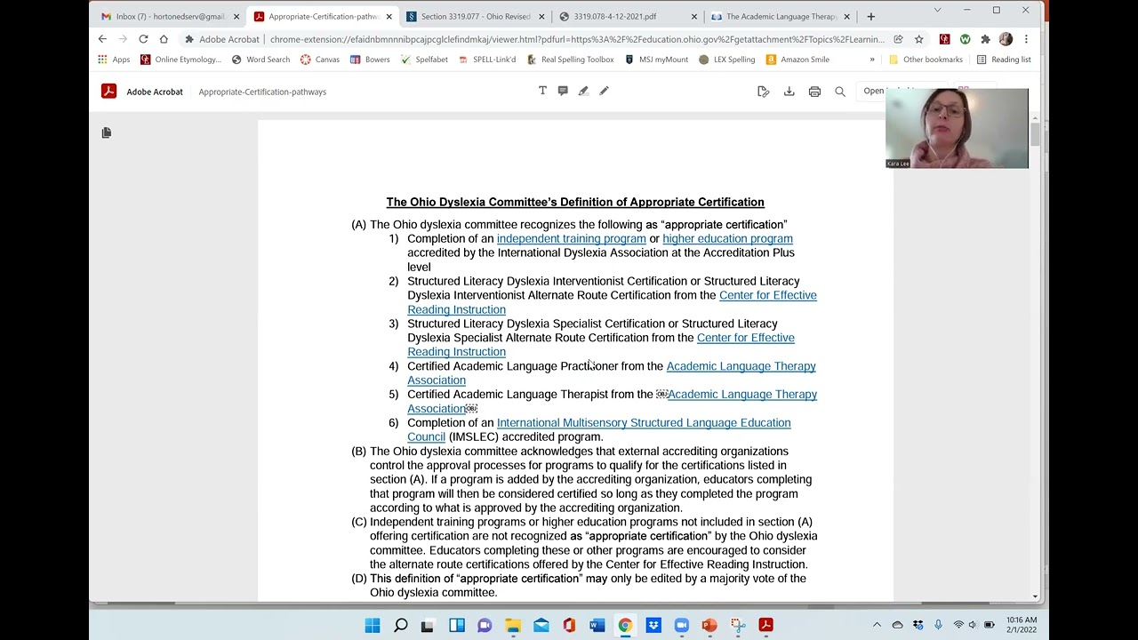
Task: Open Zoom from the taskbar
Action: (x=681, y=625)
